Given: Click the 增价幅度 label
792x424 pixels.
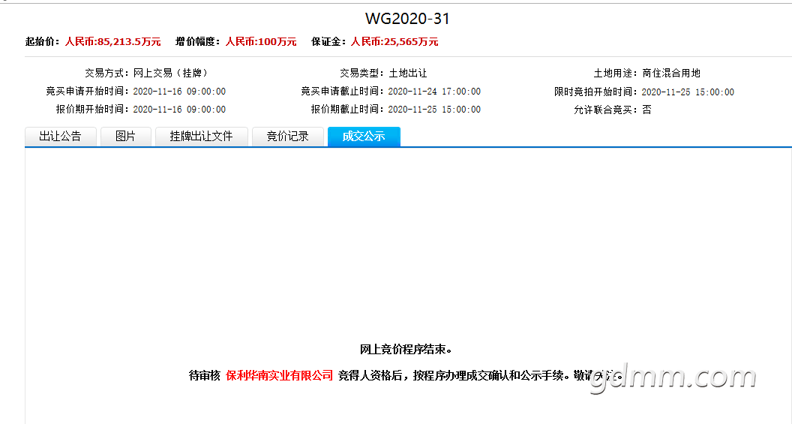Looking at the screenshot, I should coord(197,41).
